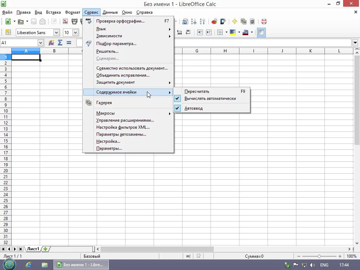Go to last sheet navigation button
The height and width of the screenshot is (270, 360).
(21, 249)
